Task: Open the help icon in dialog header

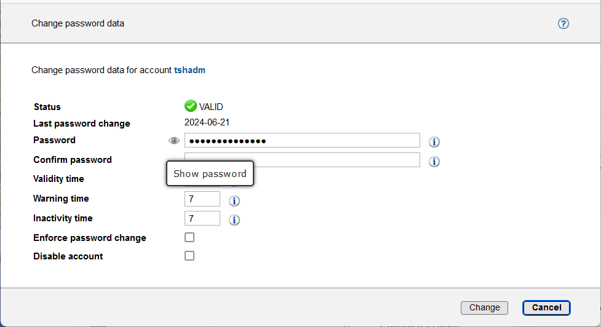Action: (563, 24)
